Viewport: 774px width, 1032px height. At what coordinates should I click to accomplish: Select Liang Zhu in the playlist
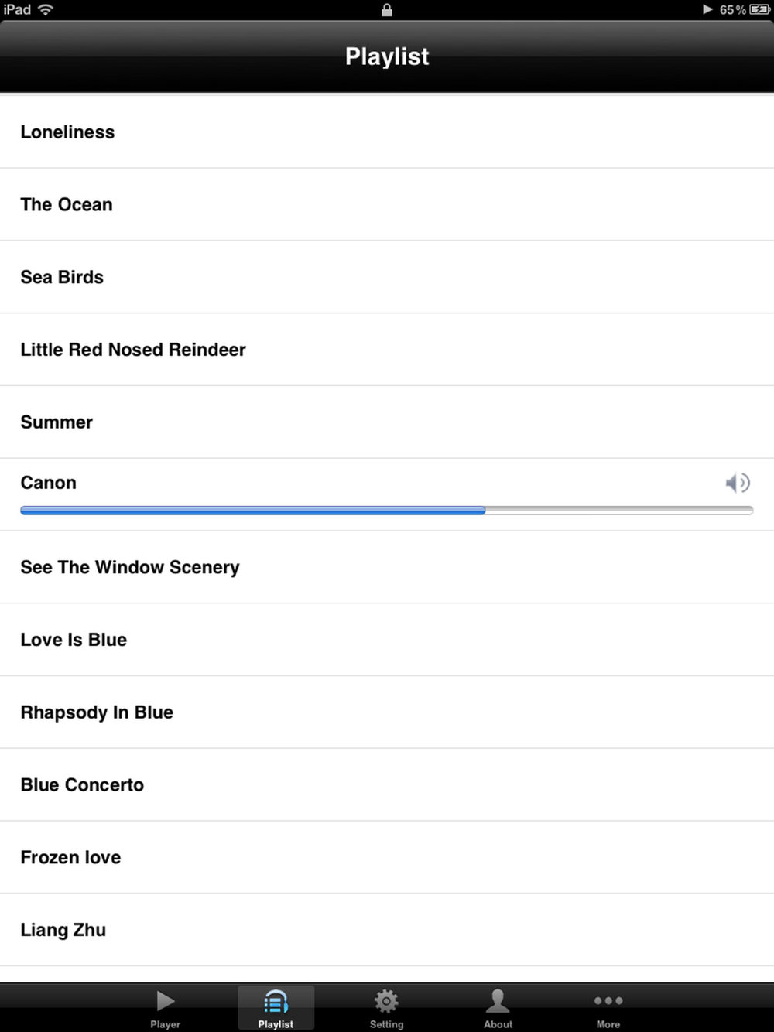coord(63,930)
